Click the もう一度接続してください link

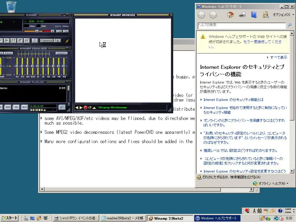[262, 42]
